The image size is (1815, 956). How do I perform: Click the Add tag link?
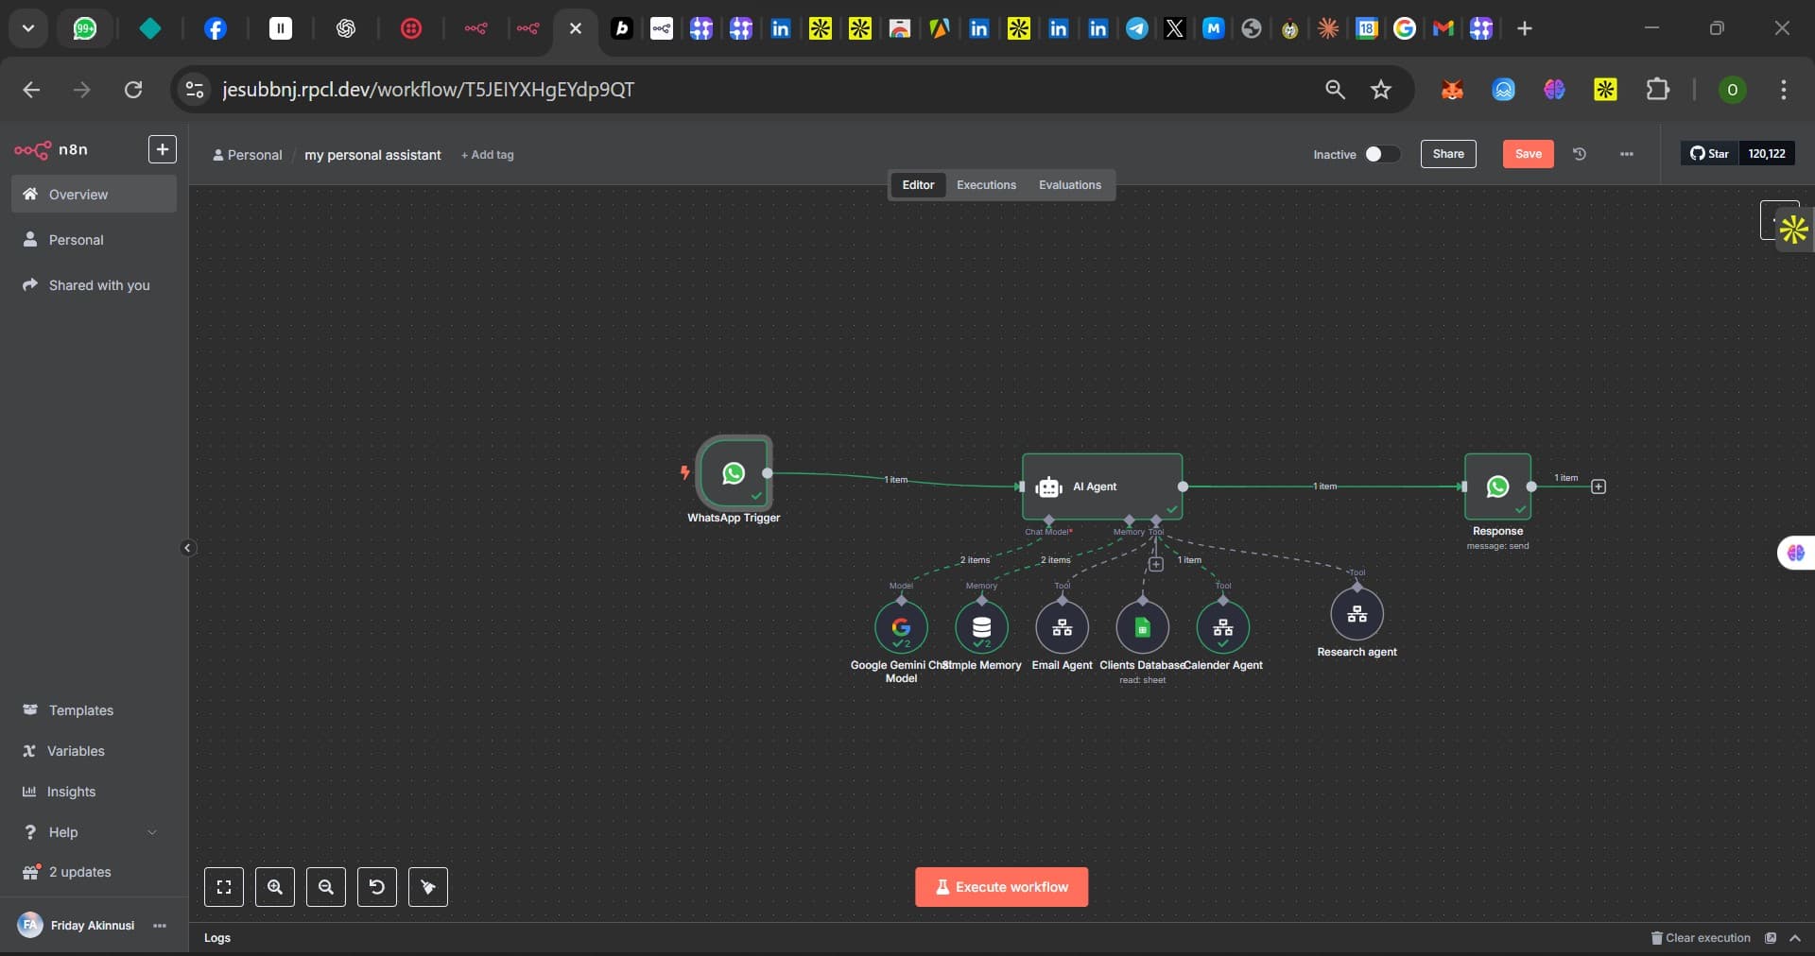coord(488,155)
